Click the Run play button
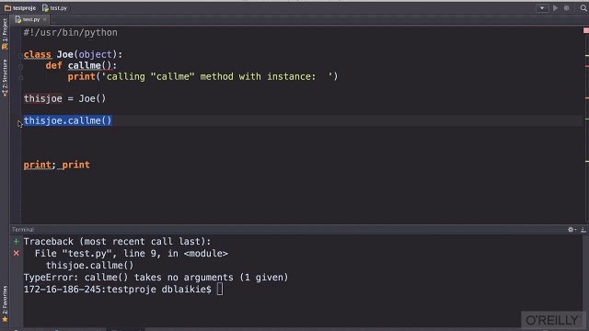Viewport: 589px width, 331px height. pyautogui.click(x=555, y=8)
